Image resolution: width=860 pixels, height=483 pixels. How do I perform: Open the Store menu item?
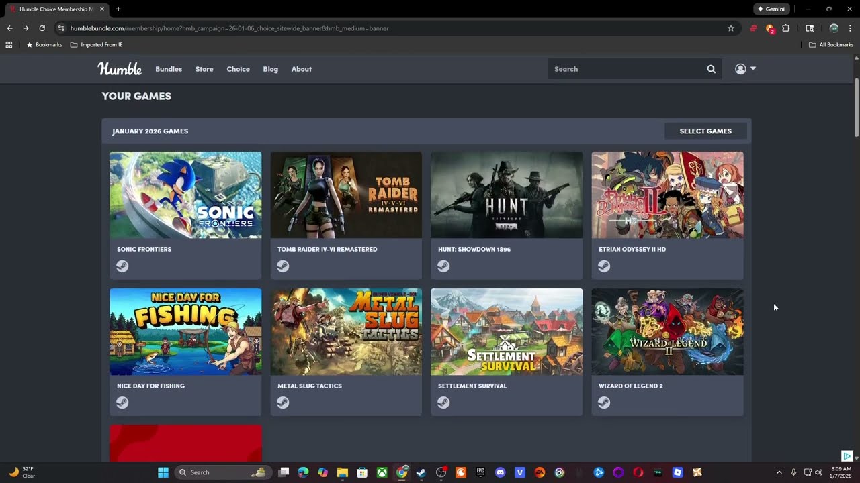[204, 69]
